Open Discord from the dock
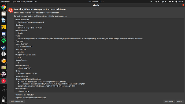 (3, 34)
